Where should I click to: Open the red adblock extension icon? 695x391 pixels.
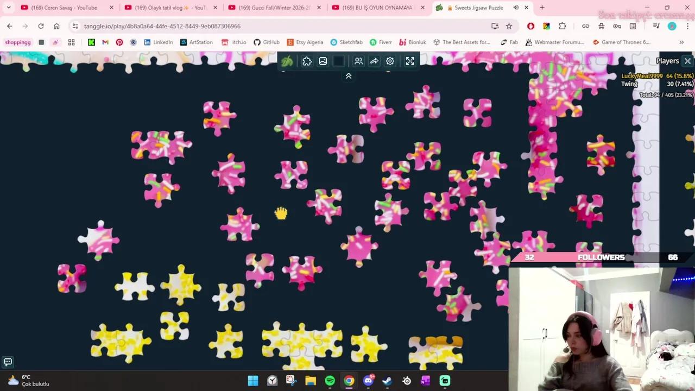pos(530,26)
